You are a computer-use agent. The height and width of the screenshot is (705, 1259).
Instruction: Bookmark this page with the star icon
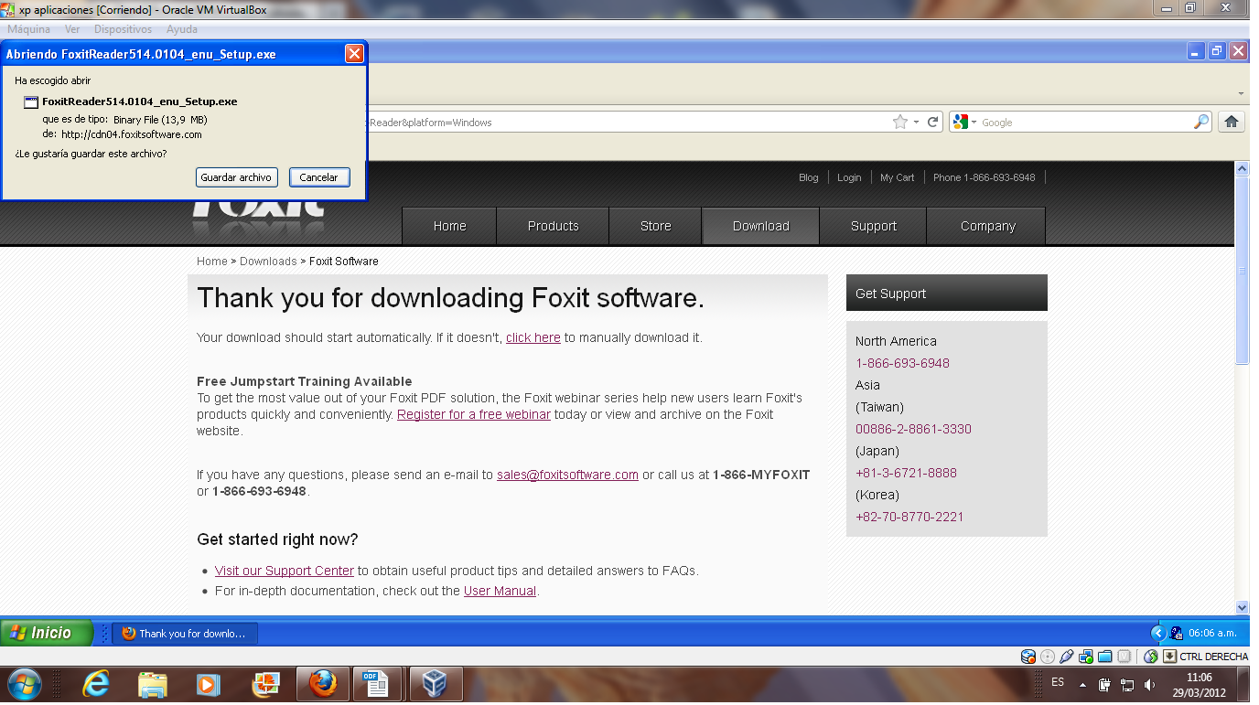tap(900, 122)
